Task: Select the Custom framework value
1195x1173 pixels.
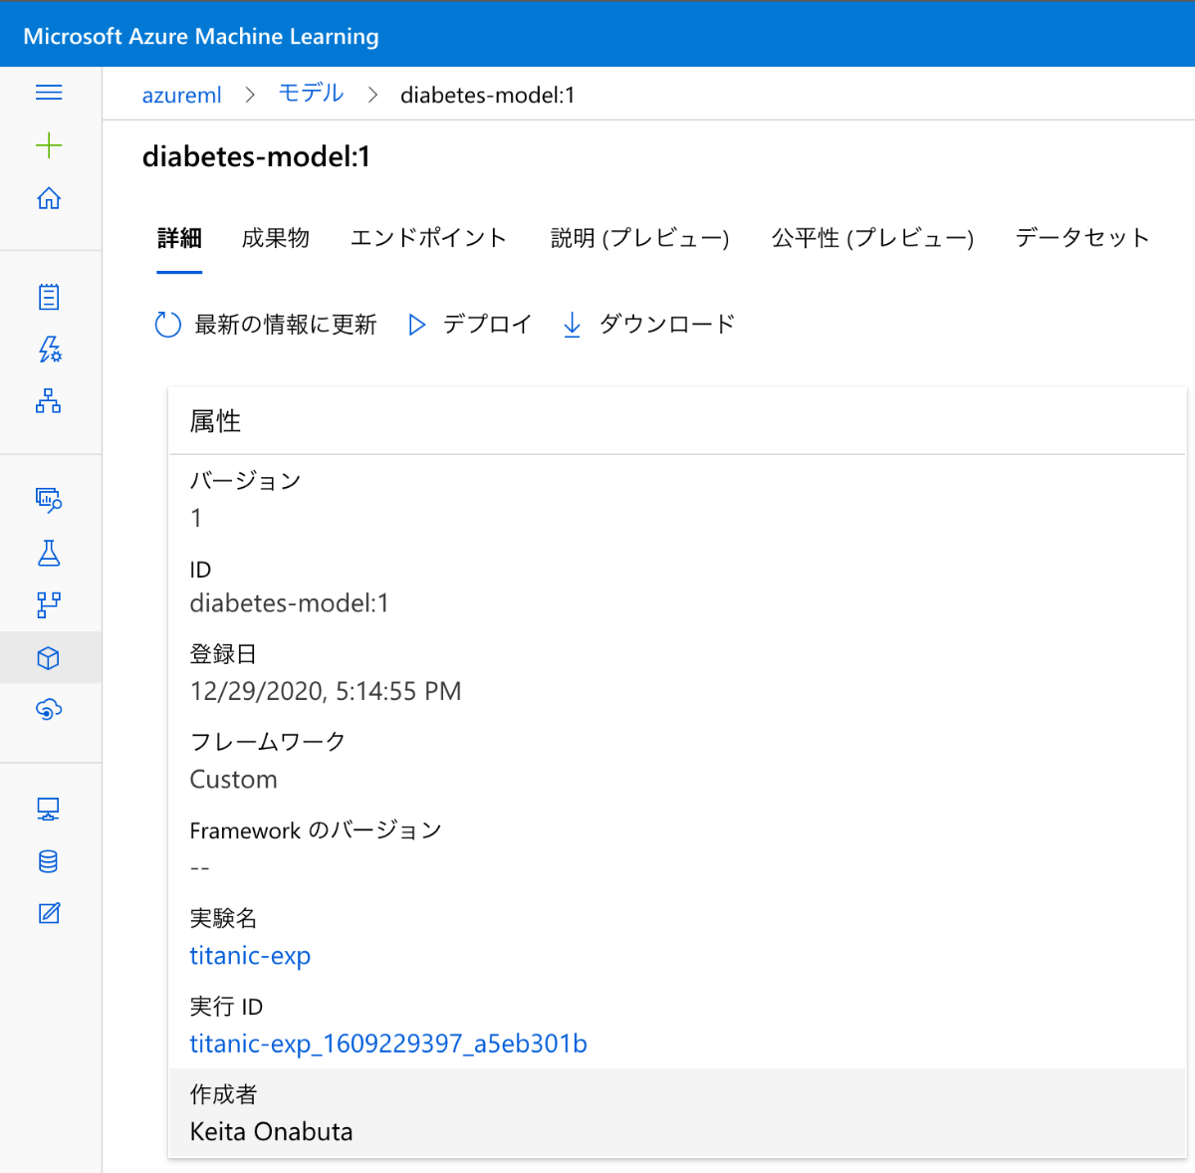Action: 234,780
